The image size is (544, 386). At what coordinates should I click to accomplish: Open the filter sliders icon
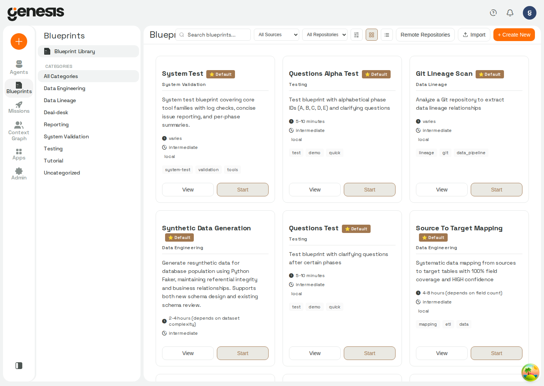click(357, 35)
